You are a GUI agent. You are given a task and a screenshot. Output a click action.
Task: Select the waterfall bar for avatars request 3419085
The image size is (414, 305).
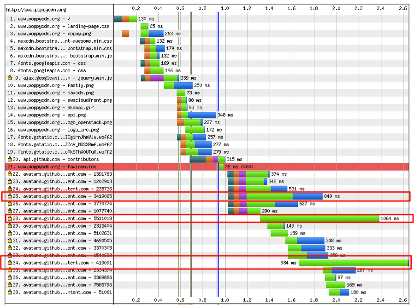(275, 196)
